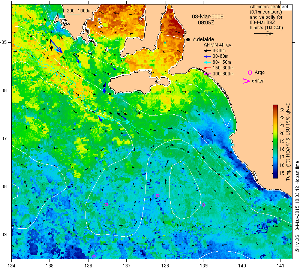Click the magenta 300-600m legend arrow
The width and height of the screenshot is (300, 270).
point(207,74)
